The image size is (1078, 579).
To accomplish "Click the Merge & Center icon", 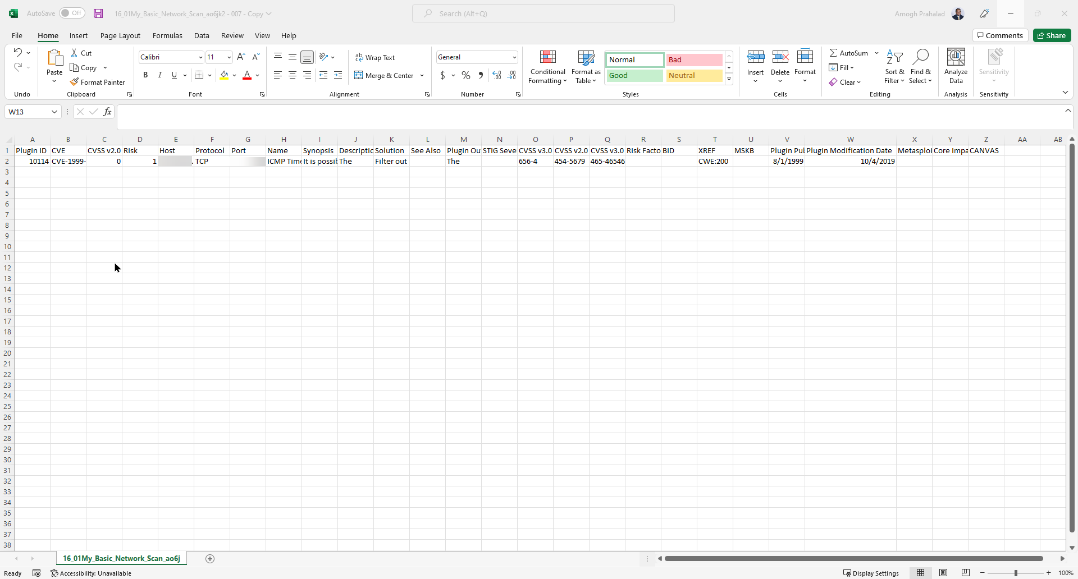I will [359, 75].
